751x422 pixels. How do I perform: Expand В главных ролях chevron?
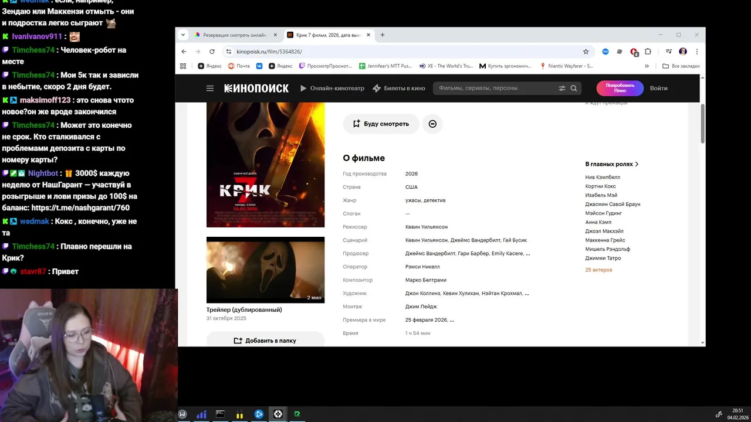tap(637, 164)
